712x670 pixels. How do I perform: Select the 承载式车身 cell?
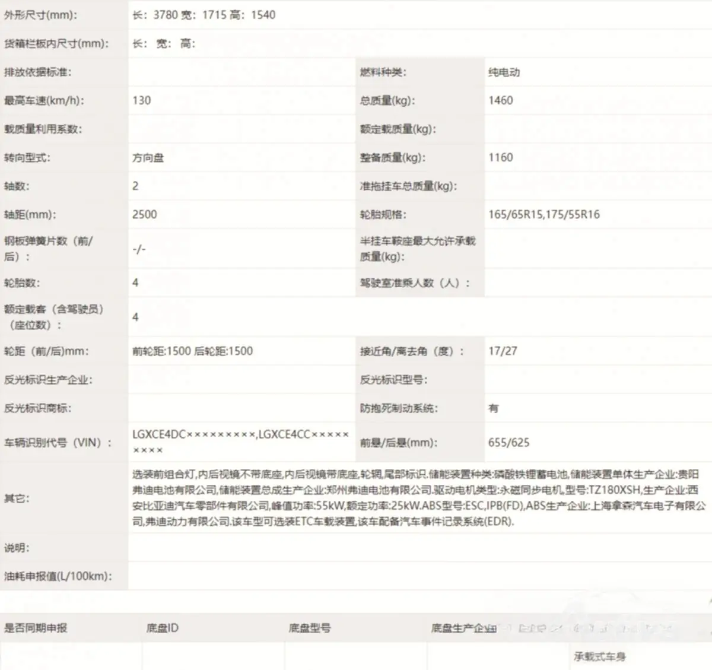coord(599,656)
